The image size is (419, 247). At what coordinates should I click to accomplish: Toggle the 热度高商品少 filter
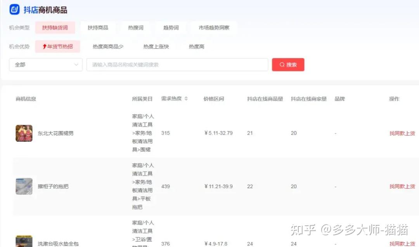pyautogui.click(x=108, y=46)
